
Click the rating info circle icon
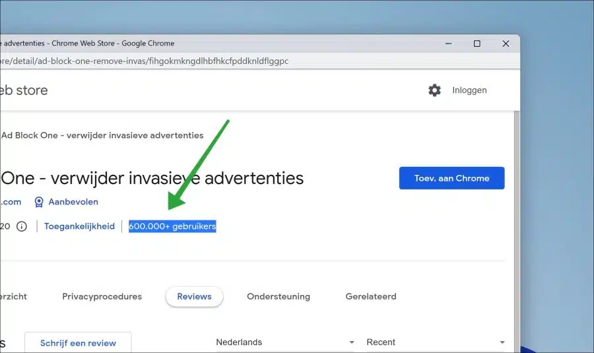click(22, 226)
